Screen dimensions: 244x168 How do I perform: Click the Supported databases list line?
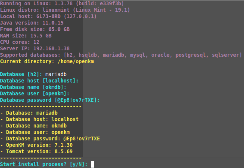pyautogui.click(x=121, y=55)
